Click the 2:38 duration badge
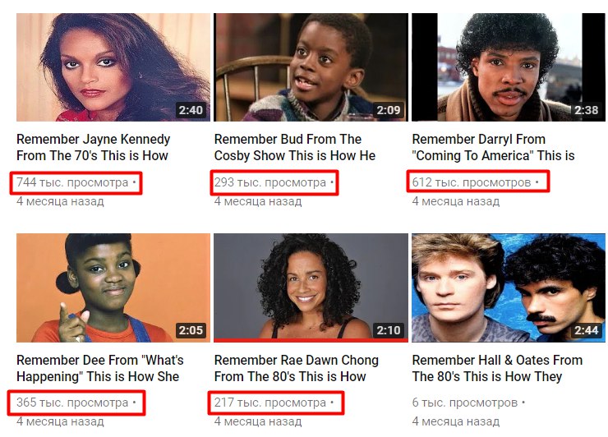Viewport: 608px width, 437px height. tap(587, 110)
